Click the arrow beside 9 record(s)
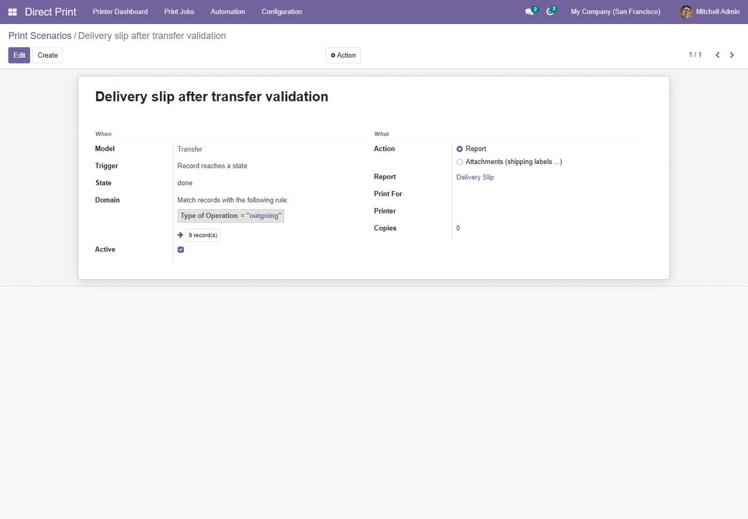Screen dimensions: 748x519 (x=180, y=235)
